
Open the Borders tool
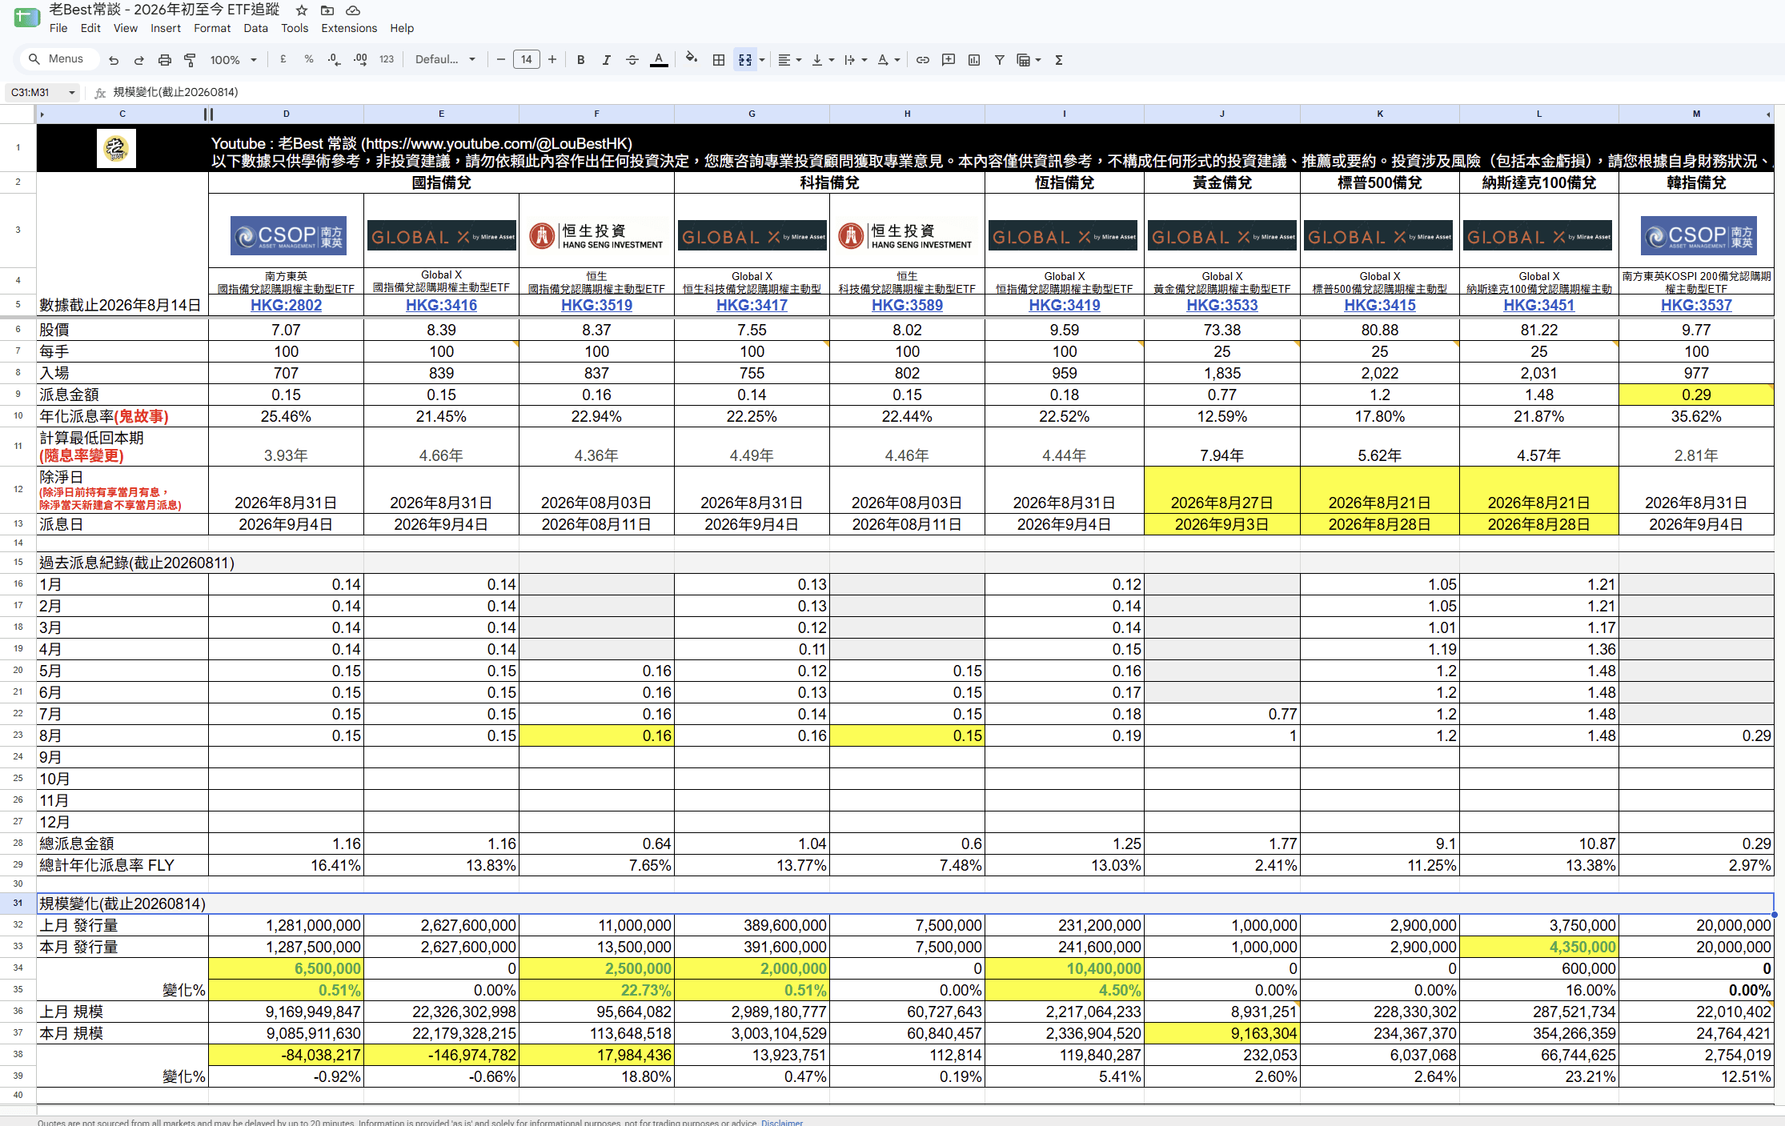tap(719, 60)
